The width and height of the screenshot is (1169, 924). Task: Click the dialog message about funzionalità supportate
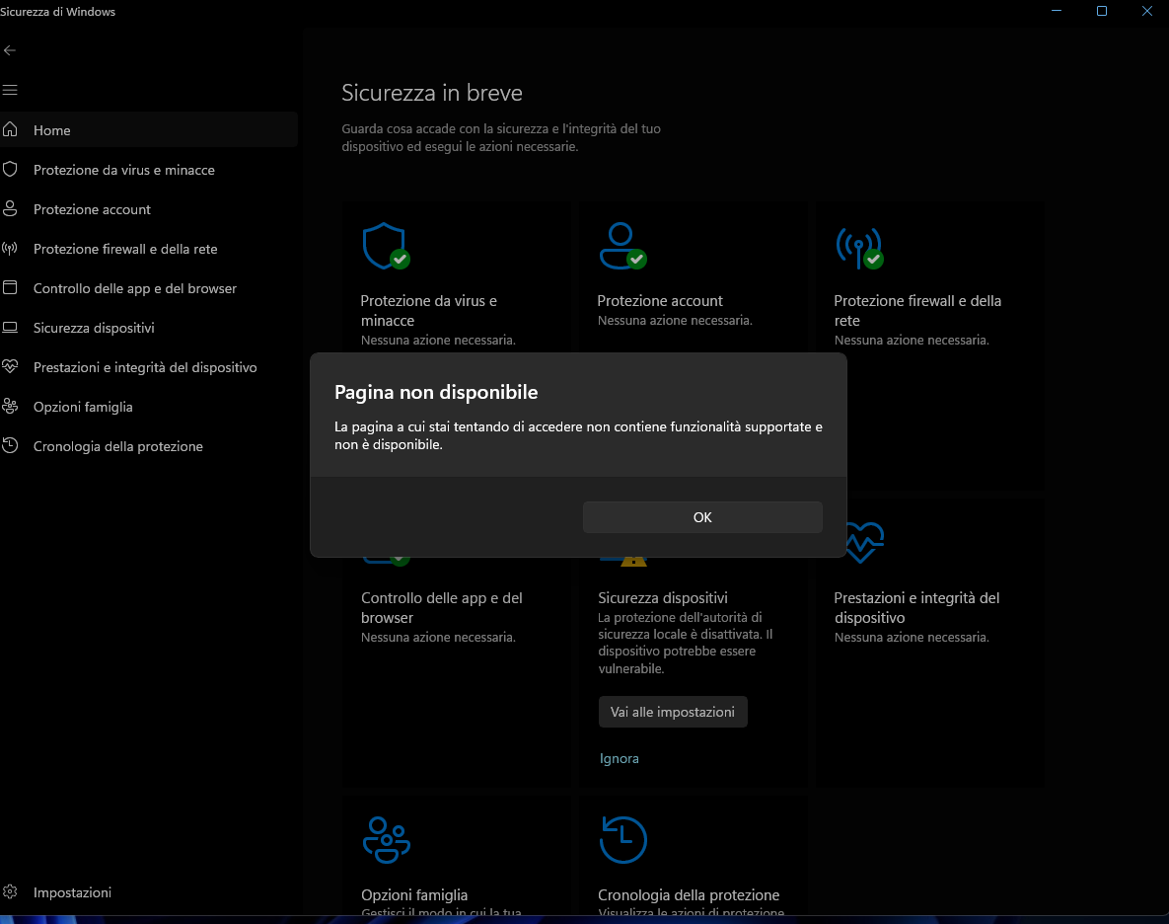click(x=578, y=435)
